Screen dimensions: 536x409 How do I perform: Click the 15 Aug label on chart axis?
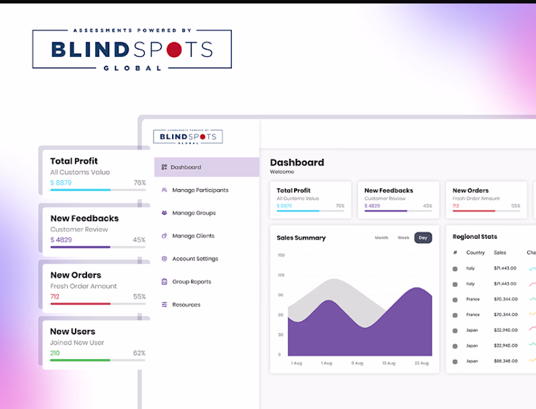coord(389,363)
